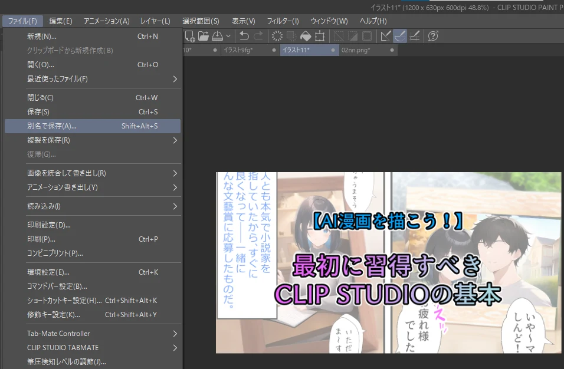564x369 pixels.
Task: Expand 画像を統合して書き出し(R) submenu
Action: pyautogui.click(x=93, y=173)
